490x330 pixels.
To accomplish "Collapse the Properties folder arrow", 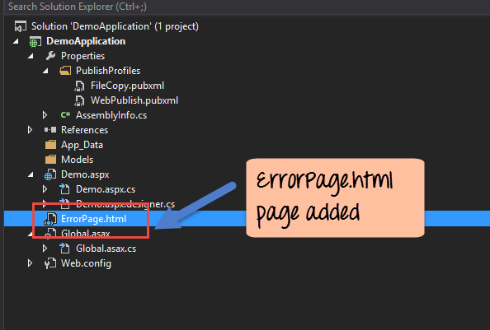I will pyautogui.click(x=31, y=57).
